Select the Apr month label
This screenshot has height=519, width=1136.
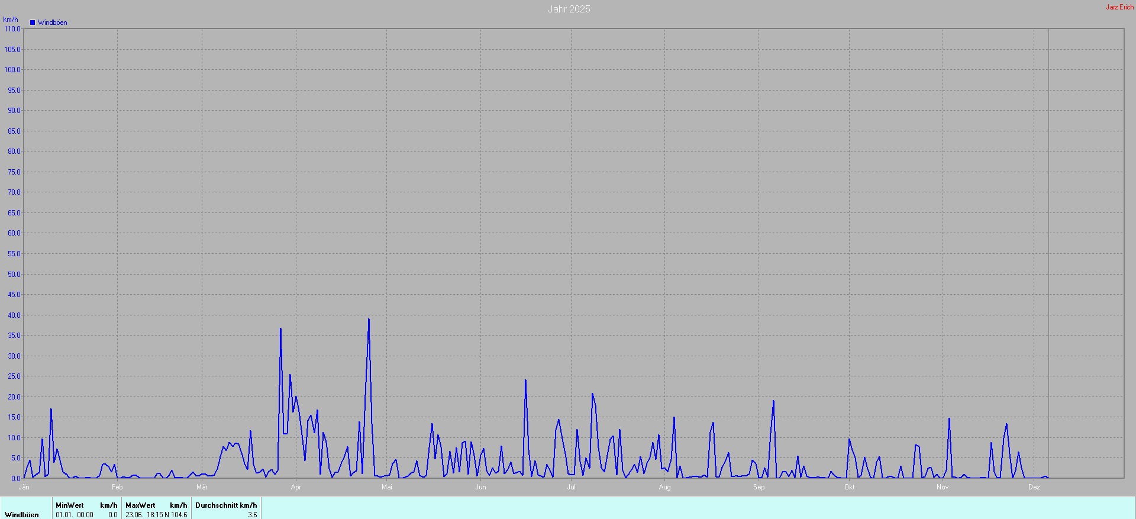point(296,487)
